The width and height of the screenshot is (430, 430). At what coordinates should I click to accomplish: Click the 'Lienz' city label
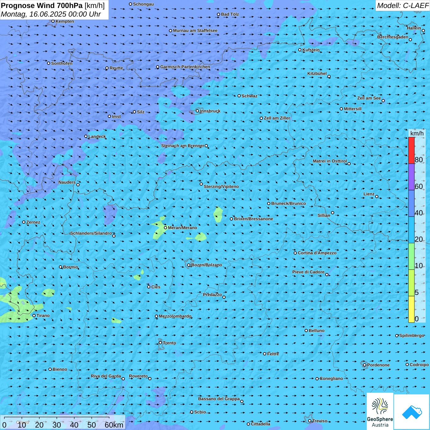click(369, 194)
